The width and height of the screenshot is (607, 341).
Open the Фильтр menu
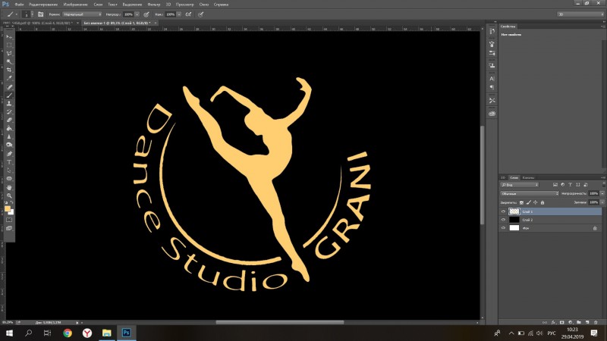[154, 5]
